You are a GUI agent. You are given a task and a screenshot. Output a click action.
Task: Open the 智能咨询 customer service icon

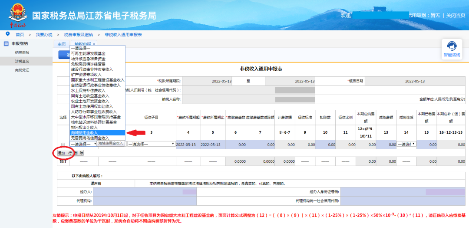pos(452,49)
